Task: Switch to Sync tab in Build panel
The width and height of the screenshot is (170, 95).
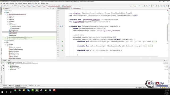Action: pos(9,60)
